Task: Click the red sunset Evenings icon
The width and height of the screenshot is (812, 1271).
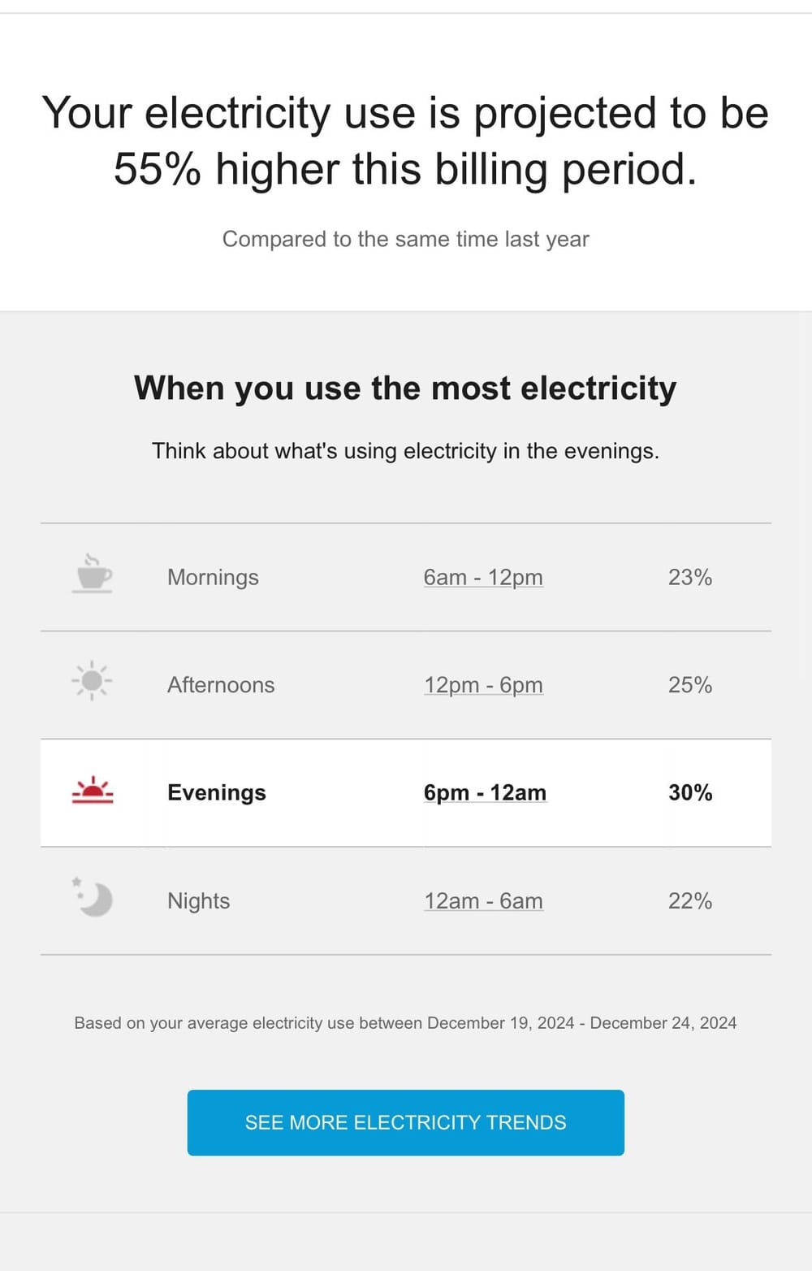Action: click(93, 791)
